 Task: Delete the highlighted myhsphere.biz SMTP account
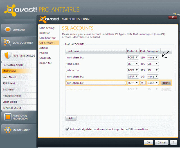click(x=166, y=83)
